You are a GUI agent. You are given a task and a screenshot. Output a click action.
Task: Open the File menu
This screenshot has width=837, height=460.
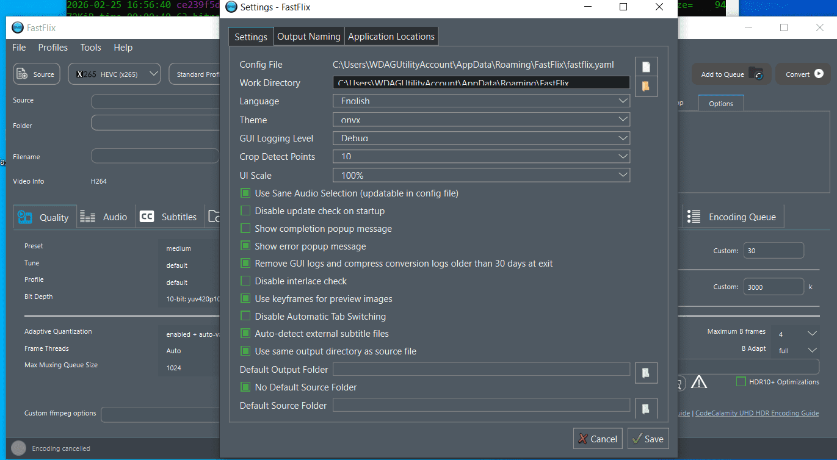(19, 48)
